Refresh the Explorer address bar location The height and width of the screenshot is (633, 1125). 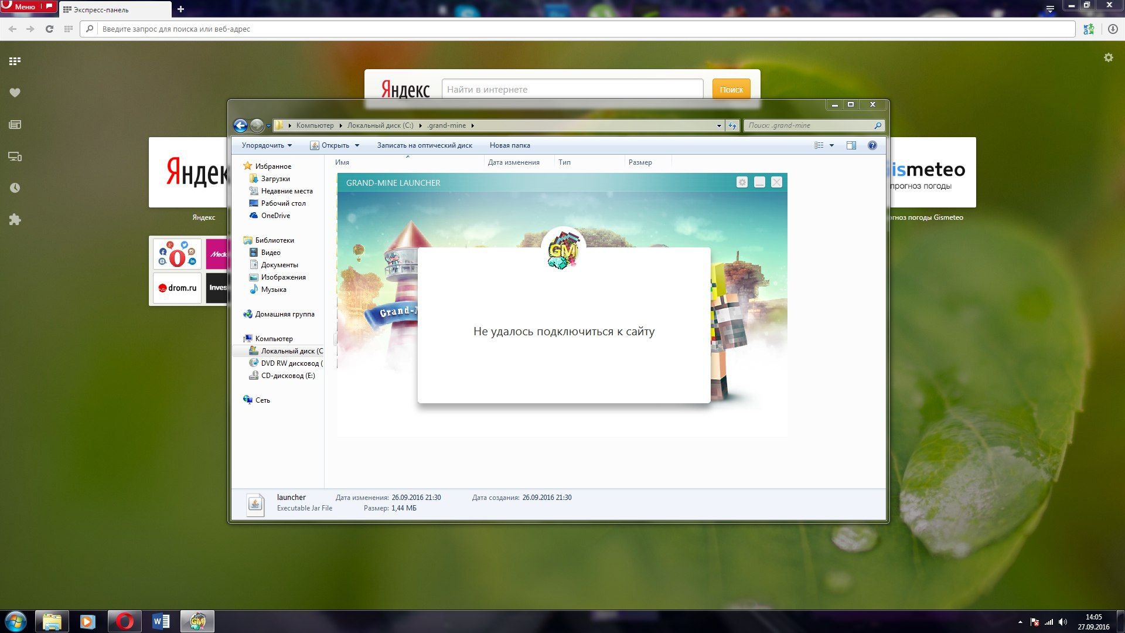732,125
